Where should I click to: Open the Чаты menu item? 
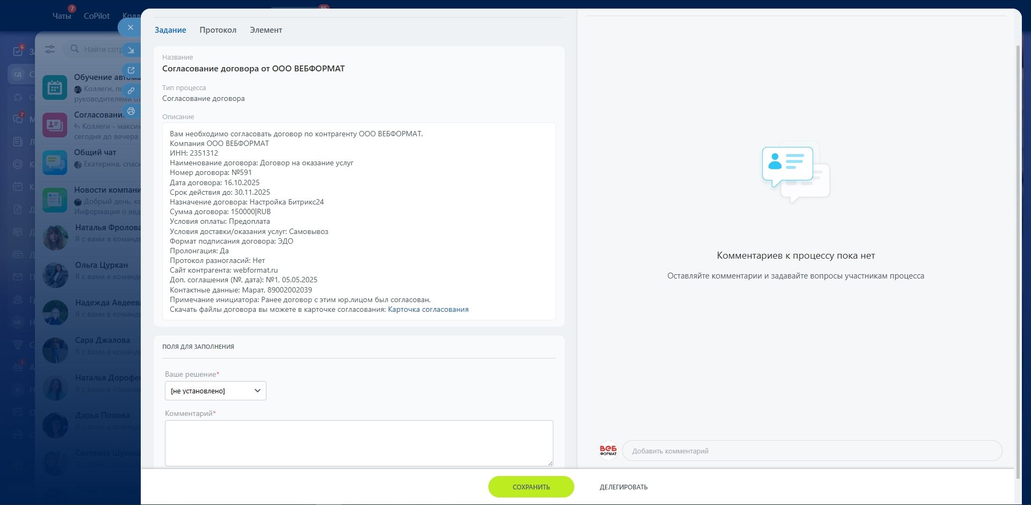click(x=62, y=16)
